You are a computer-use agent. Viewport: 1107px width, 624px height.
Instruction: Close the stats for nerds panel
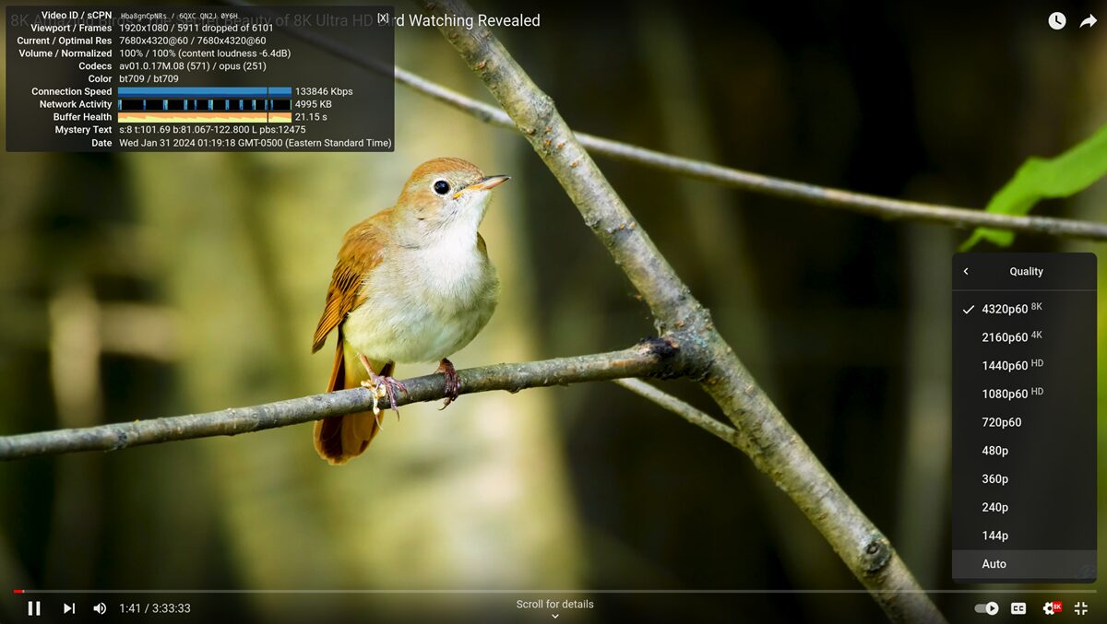coord(383,18)
